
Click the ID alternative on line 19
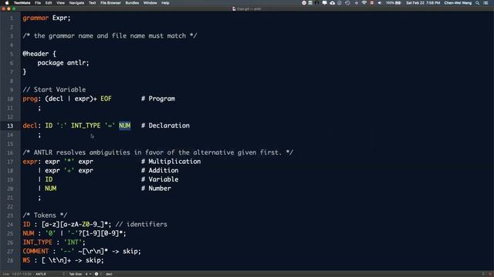tap(49, 179)
